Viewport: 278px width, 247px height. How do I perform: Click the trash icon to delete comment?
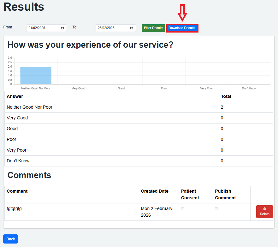(x=264, y=209)
